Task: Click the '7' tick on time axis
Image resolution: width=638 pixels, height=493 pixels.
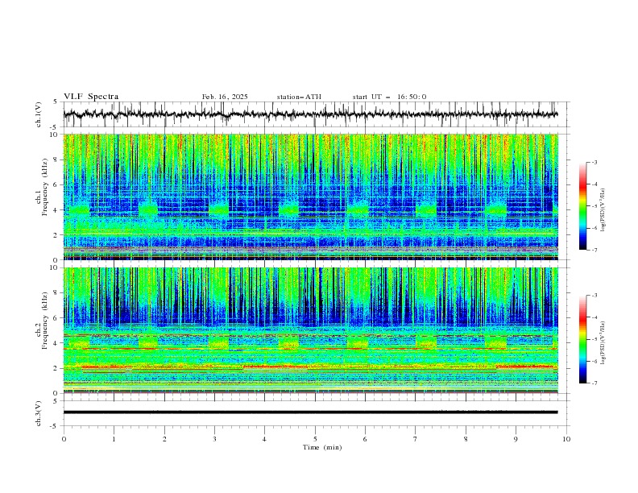Action: (x=416, y=439)
